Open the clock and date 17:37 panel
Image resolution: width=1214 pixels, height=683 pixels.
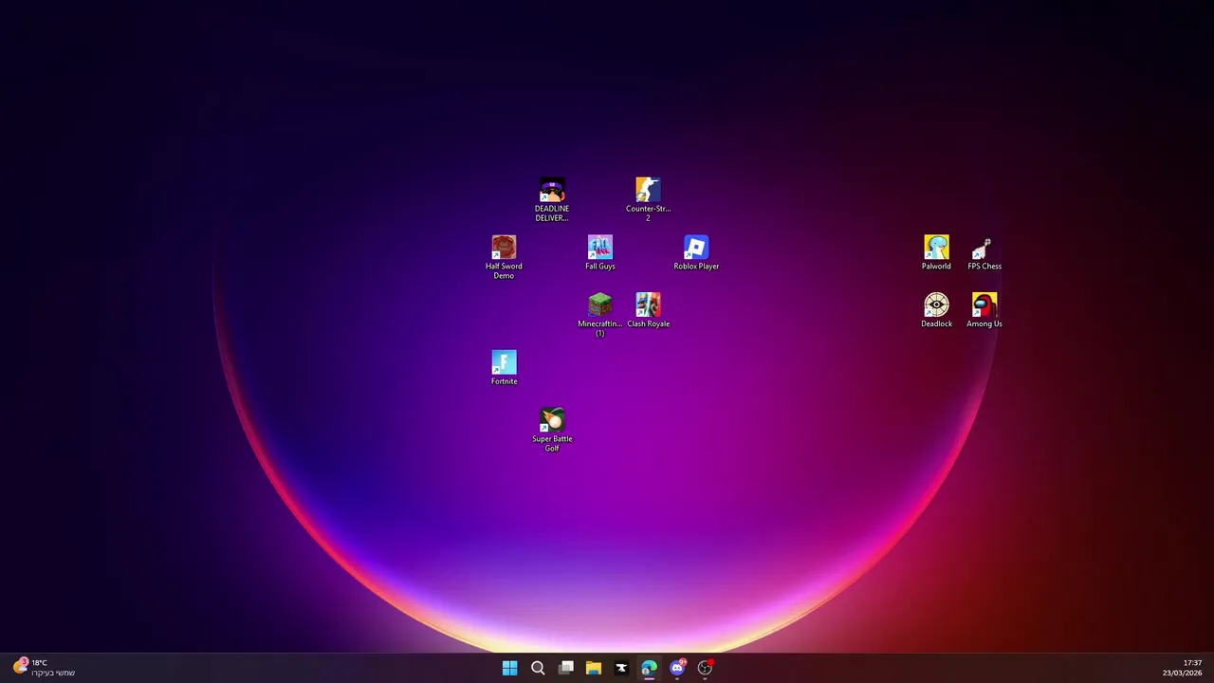1182,668
